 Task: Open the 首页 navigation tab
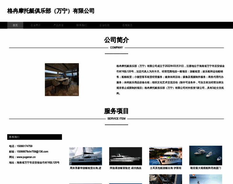click(15, 25)
